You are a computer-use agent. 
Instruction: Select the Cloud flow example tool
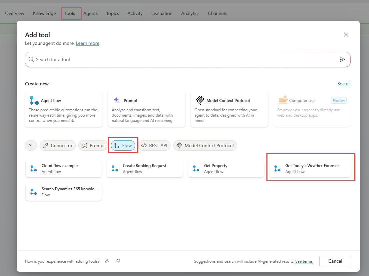[64, 168]
